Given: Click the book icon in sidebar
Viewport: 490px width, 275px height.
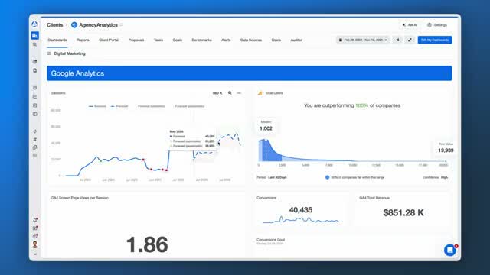Looking at the screenshot, I should 34,115.
